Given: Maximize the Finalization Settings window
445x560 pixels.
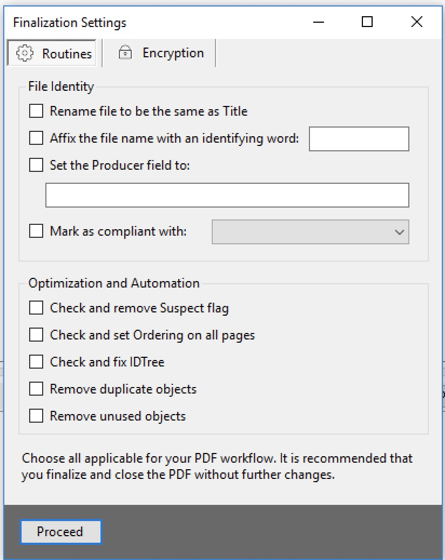Looking at the screenshot, I should pyautogui.click(x=367, y=22).
